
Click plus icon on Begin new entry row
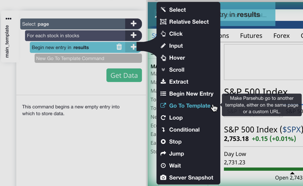pos(133,47)
